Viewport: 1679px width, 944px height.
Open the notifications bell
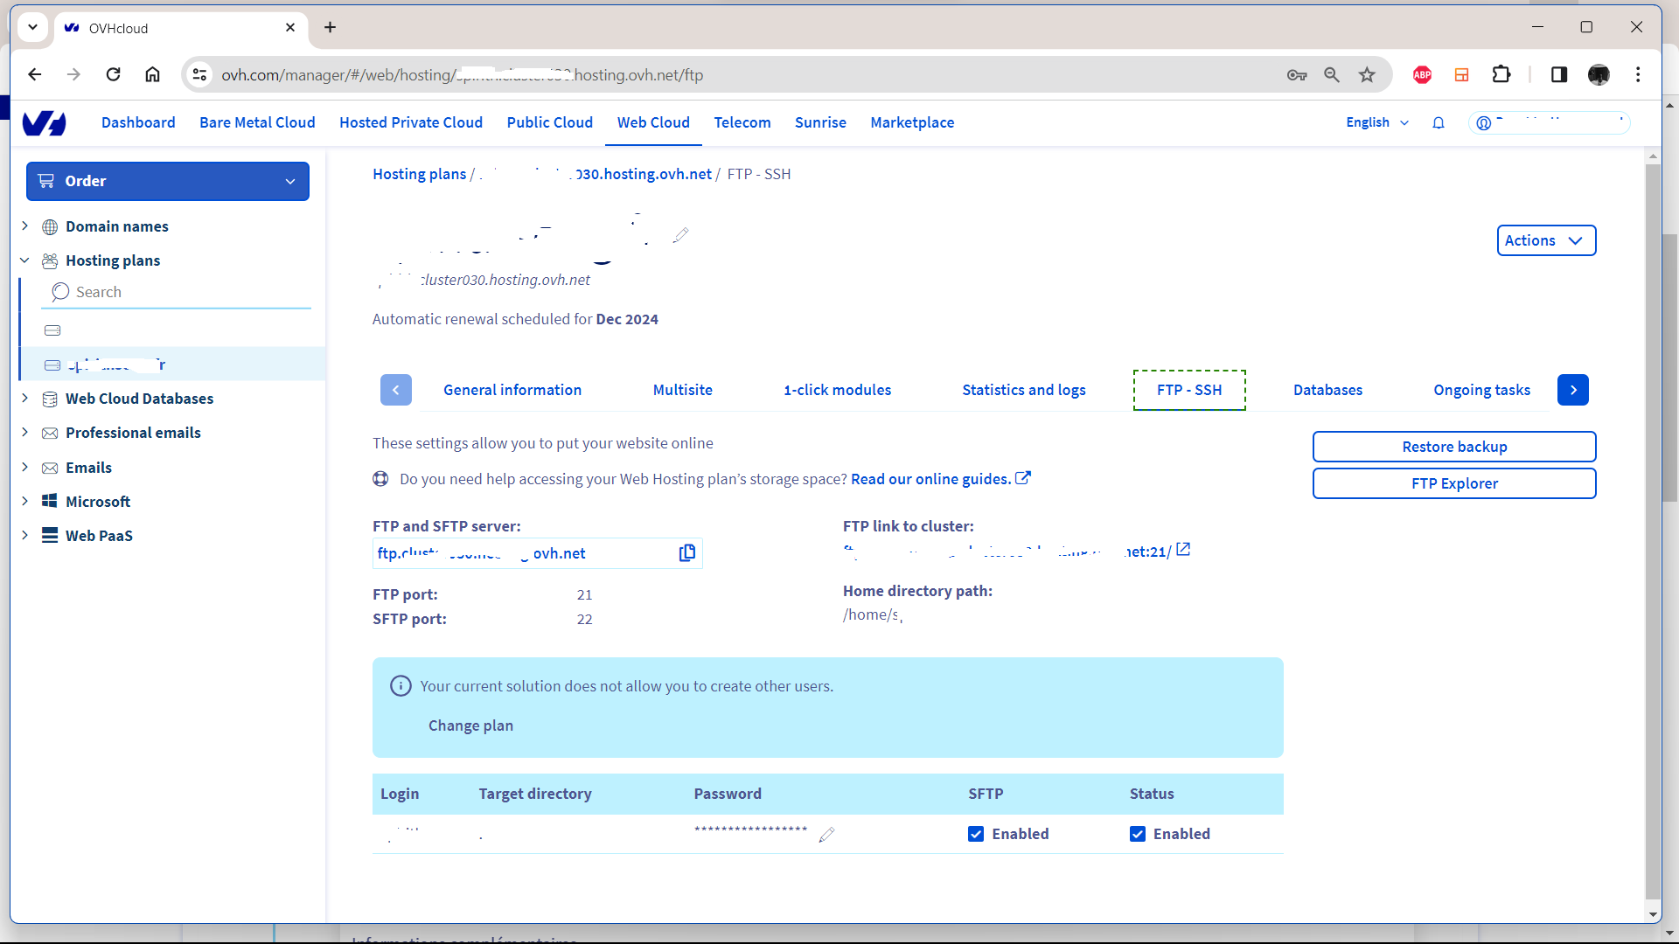pyautogui.click(x=1439, y=123)
